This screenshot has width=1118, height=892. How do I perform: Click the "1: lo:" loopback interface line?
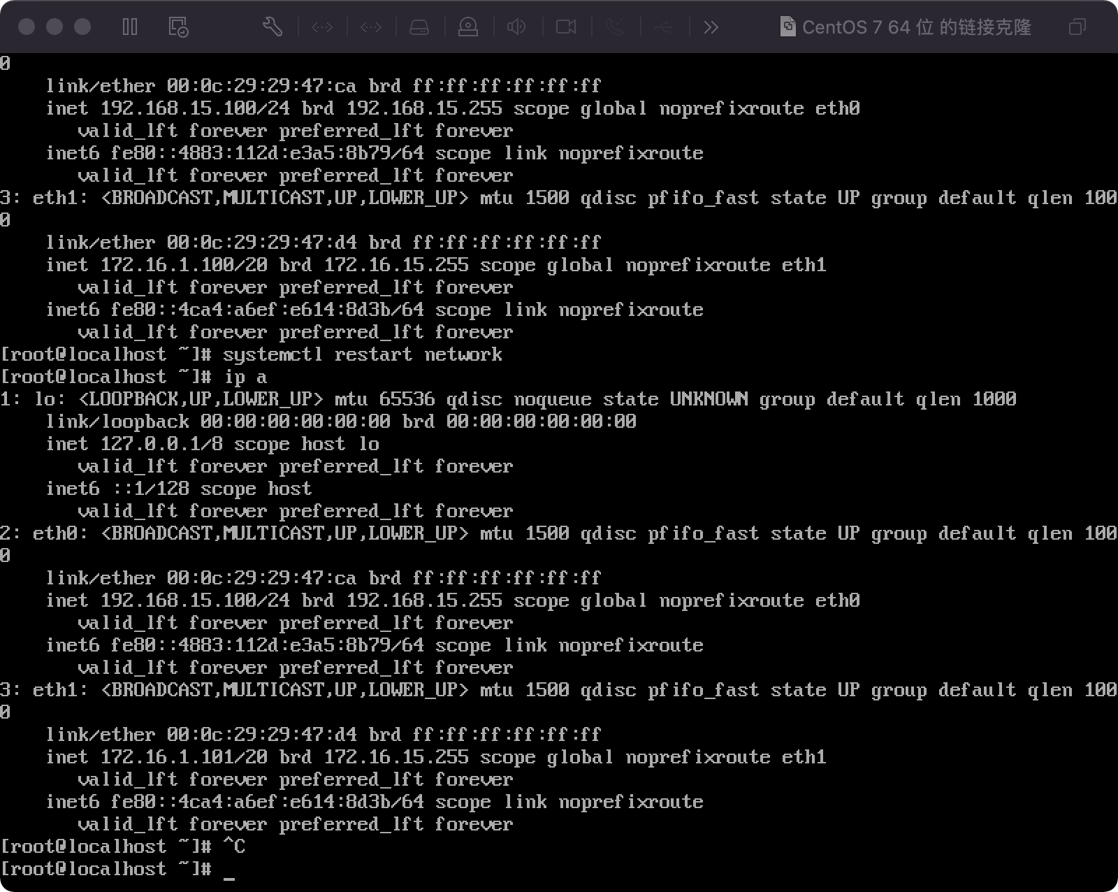point(508,399)
